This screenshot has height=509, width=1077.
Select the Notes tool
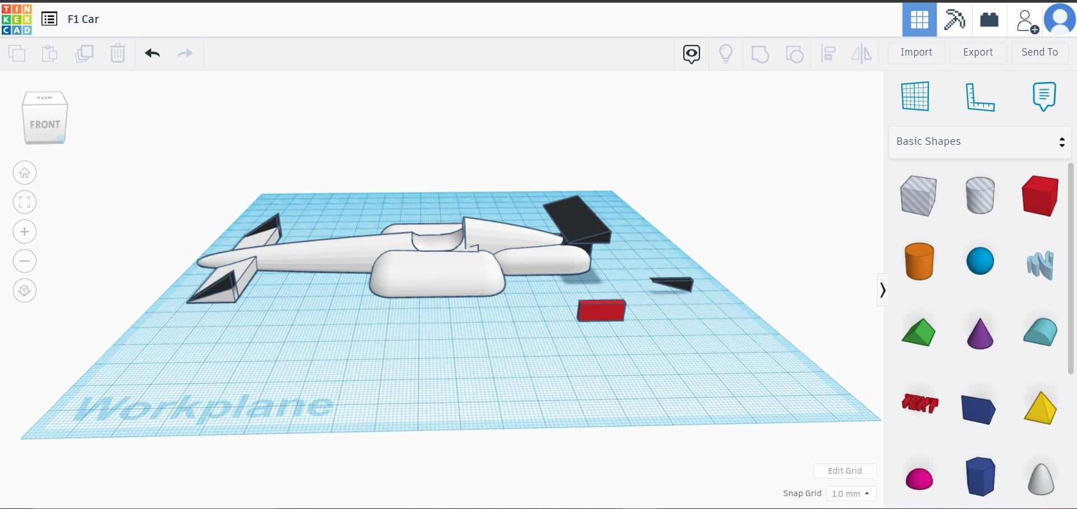pos(1044,97)
